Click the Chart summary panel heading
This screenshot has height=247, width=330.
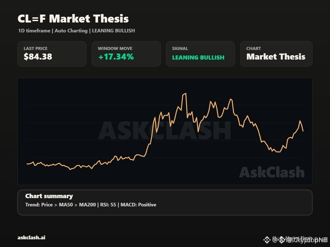(49, 196)
